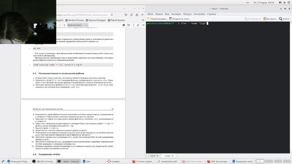Screen dimensions: 292x164
Task: Click the terminal command line with find command
Action: pos(177,23)
